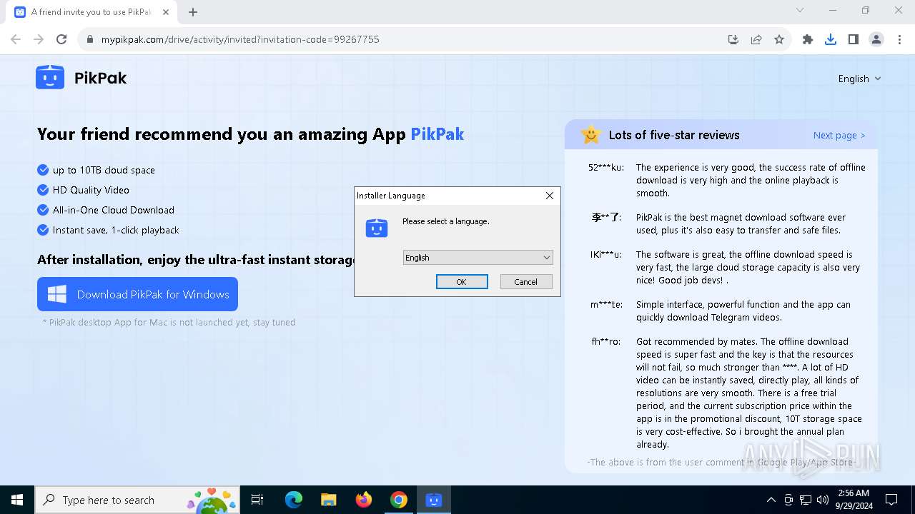Open Firefox from the taskbar
915x514 pixels.
(x=364, y=500)
